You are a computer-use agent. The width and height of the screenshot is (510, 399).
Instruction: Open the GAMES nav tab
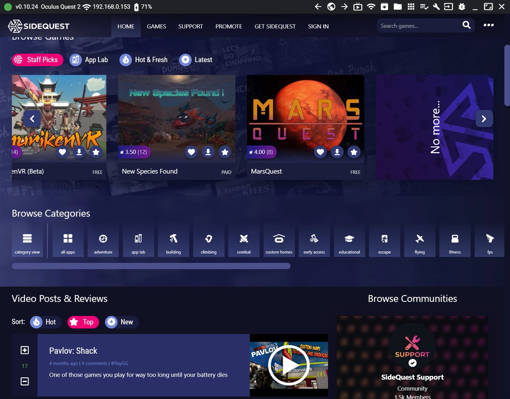pos(156,26)
